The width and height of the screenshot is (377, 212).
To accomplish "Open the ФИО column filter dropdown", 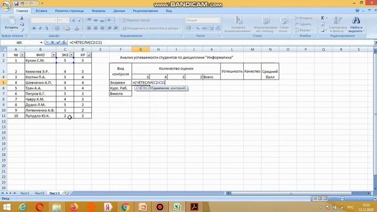I will pos(54,55).
